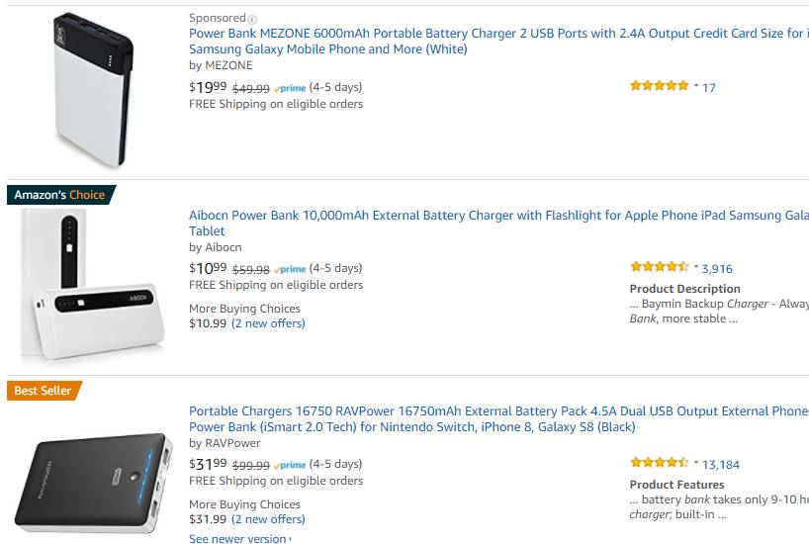Click the Best Seller badge
The image size is (809, 544).
[x=43, y=391]
